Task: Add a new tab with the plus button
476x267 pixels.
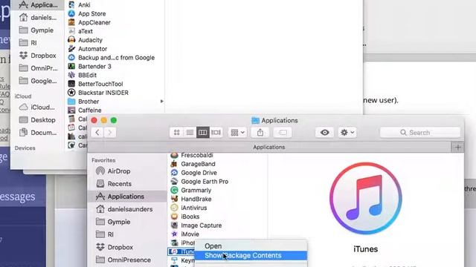Action: point(458,147)
